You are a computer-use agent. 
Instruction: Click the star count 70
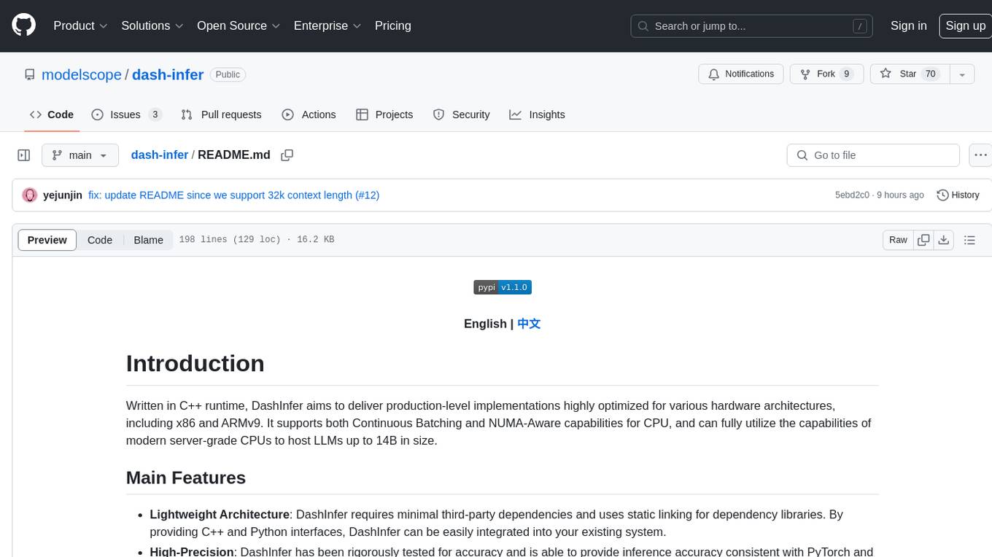coord(930,74)
